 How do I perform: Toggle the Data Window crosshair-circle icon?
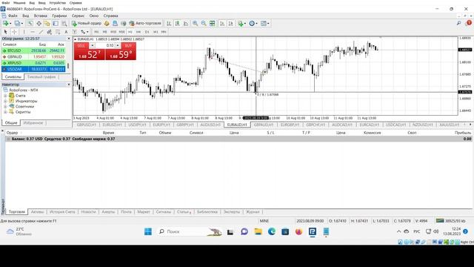[x=39, y=23]
